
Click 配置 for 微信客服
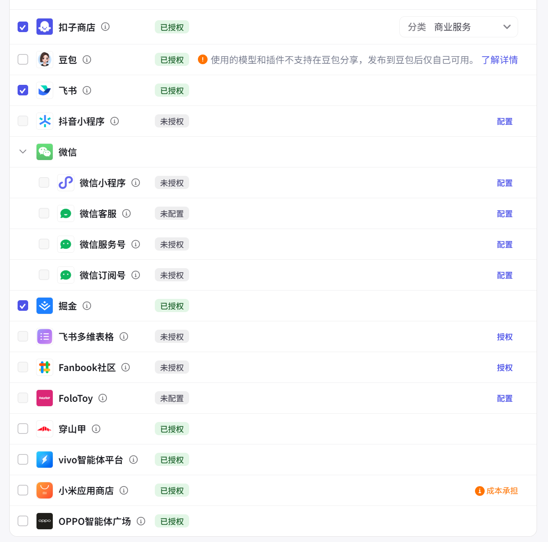504,213
